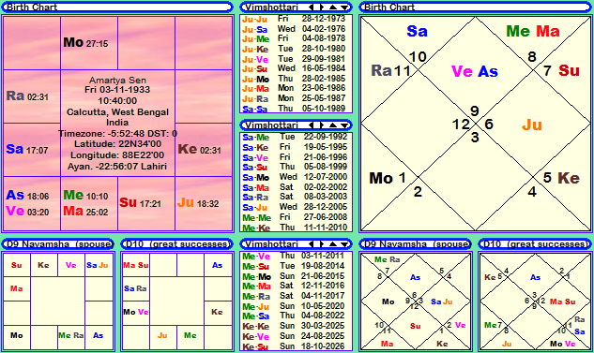Click the left arrow in top Vimshottari header

pos(311,7)
